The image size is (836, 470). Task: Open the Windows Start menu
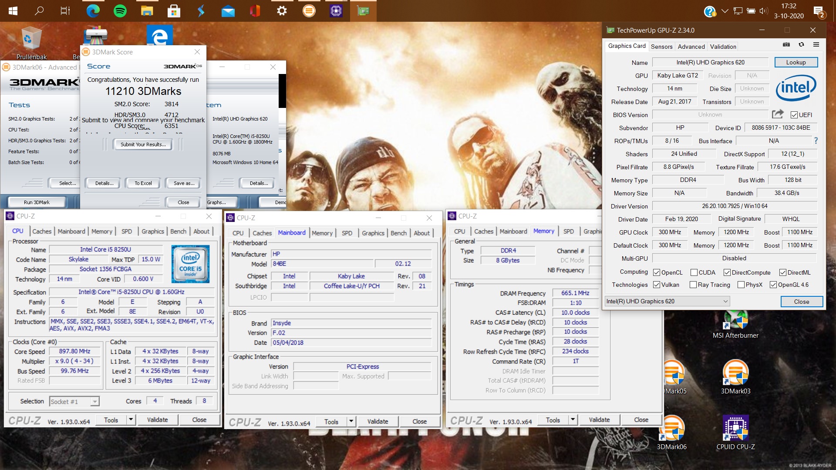[x=13, y=11]
